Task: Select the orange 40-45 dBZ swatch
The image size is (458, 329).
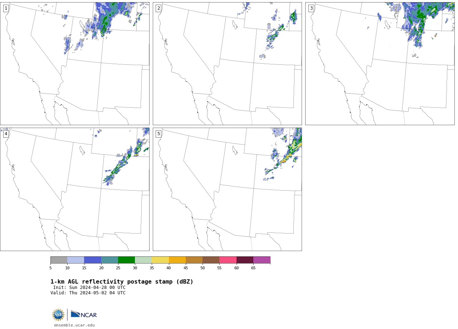Action: point(177,260)
